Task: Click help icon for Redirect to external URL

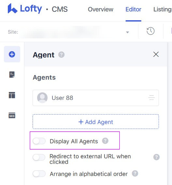Action: (x=156, y=157)
